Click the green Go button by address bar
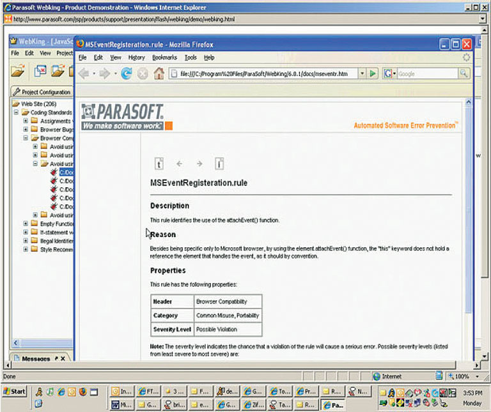 pyautogui.click(x=373, y=73)
